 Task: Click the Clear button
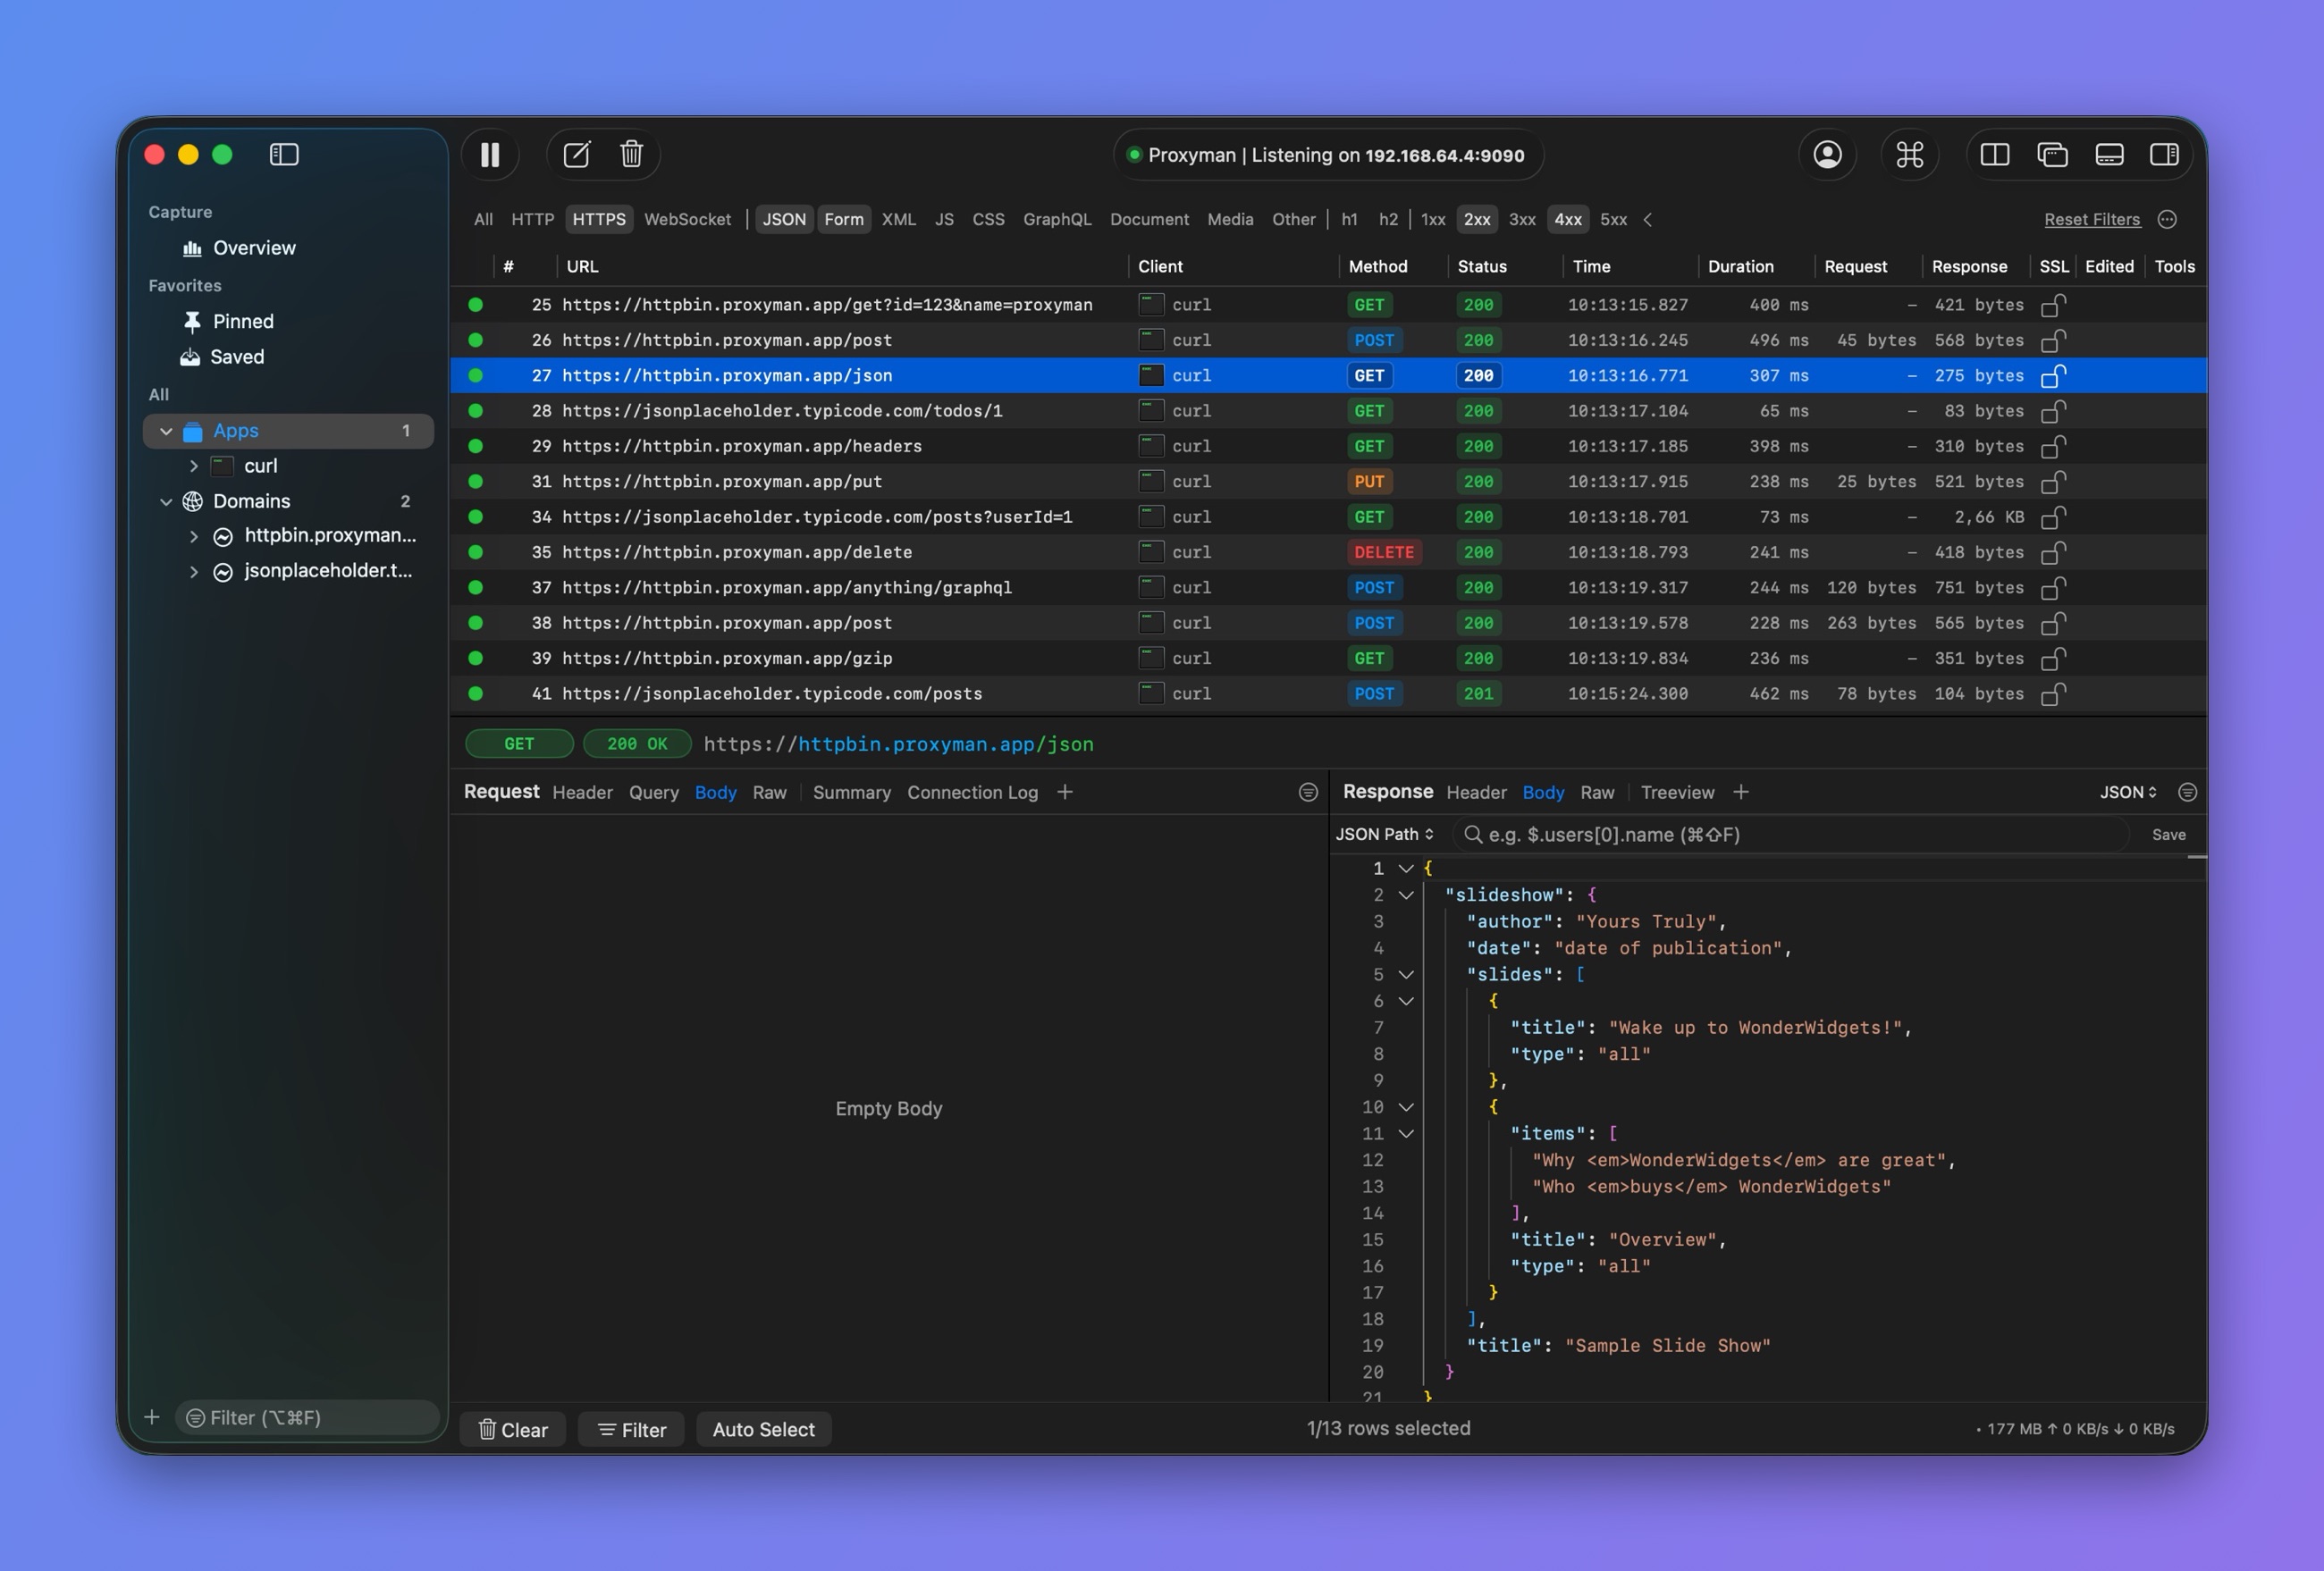pos(512,1429)
